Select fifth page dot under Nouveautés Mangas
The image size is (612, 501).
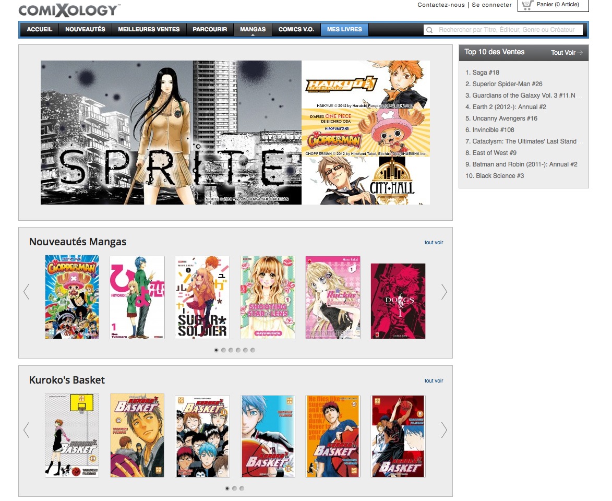246,350
